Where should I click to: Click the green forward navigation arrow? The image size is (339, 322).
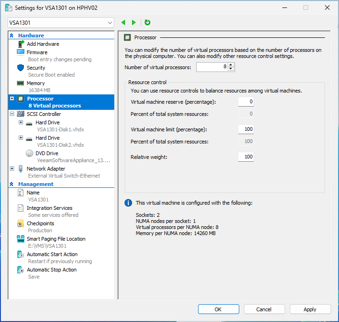pyautogui.click(x=134, y=22)
